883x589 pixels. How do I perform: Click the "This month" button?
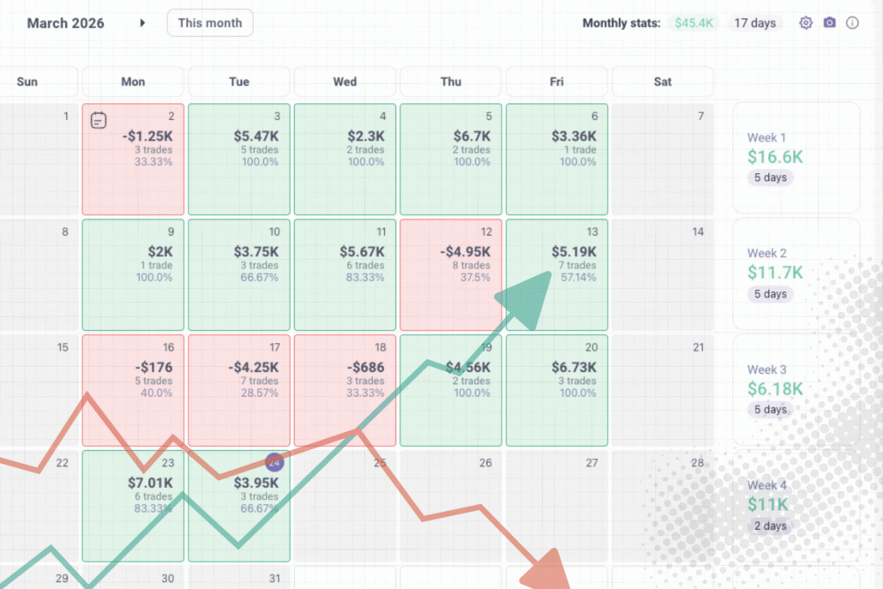coord(210,23)
